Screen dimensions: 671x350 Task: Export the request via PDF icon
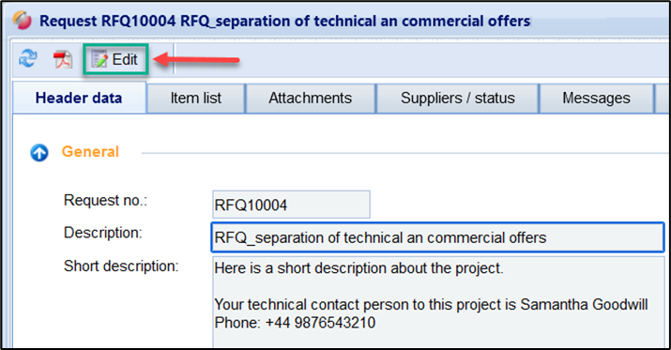(x=63, y=59)
